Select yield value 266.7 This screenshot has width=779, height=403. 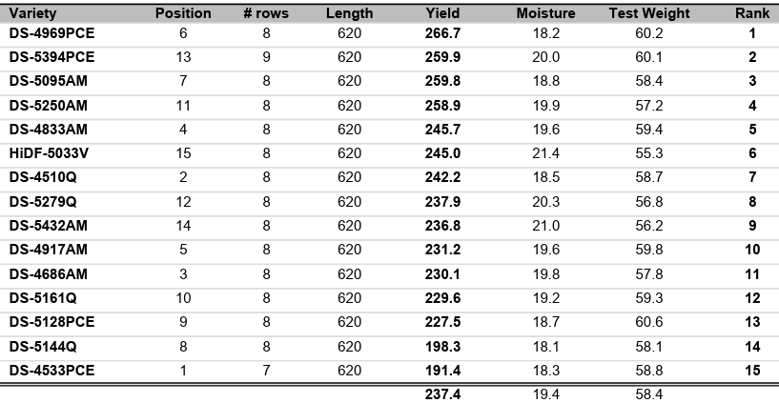pyautogui.click(x=442, y=33)
